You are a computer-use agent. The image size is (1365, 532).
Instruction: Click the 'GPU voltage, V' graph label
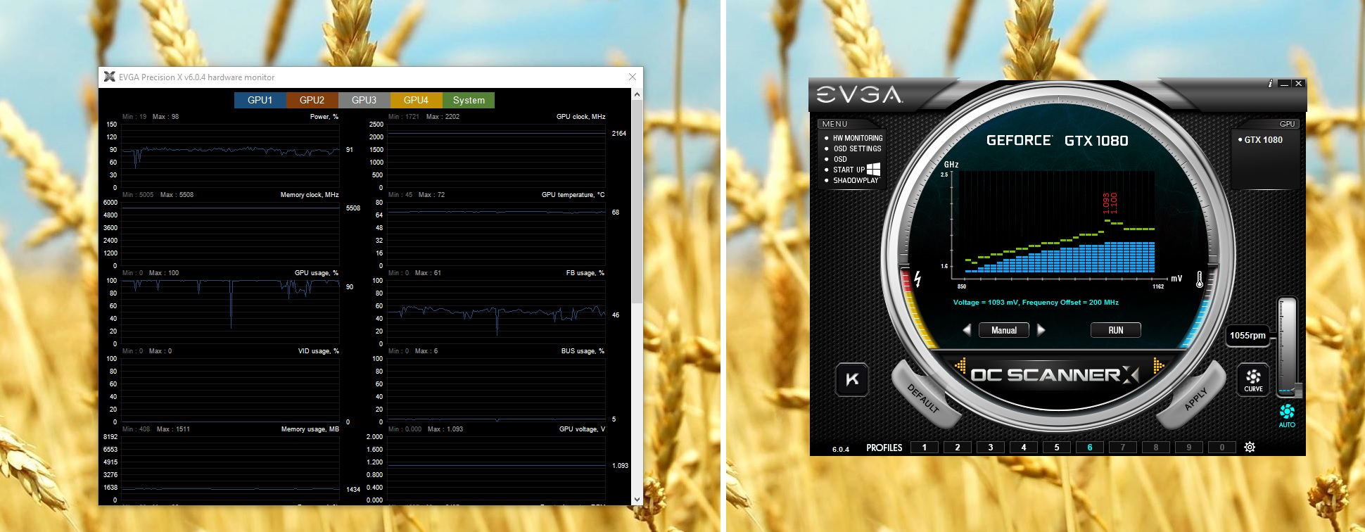[582, 429]
